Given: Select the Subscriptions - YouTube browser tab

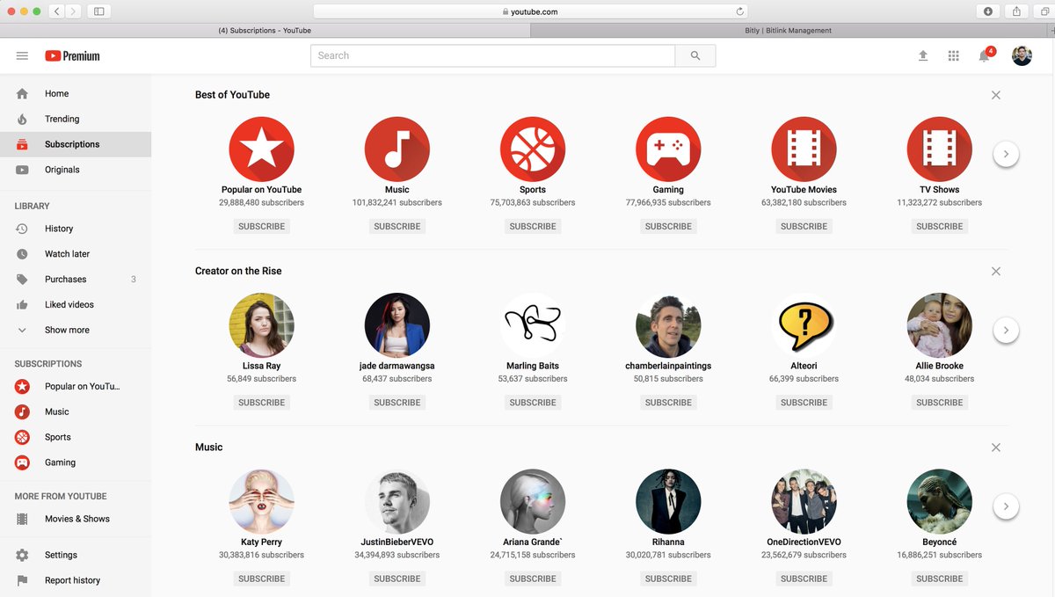Looking at the screenshot, I should click(x=265, y=30).
